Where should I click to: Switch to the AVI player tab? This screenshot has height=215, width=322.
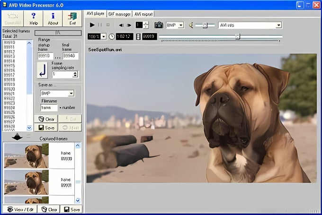tap(95, 14)
